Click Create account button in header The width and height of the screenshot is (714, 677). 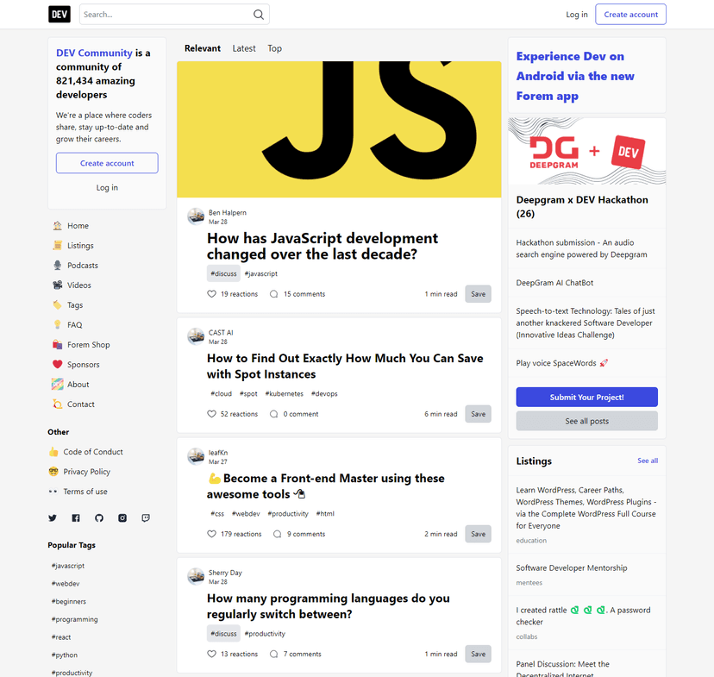click(x=630, y=15)
